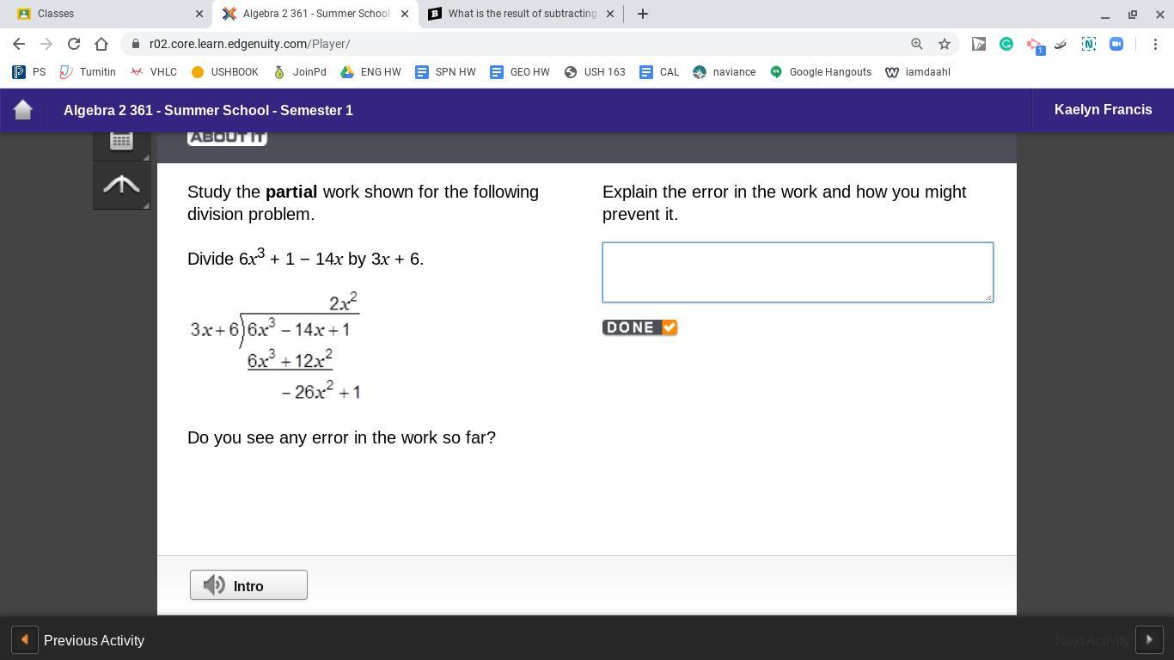
Task: Reload the page
Action: click(x=74, y=44)
